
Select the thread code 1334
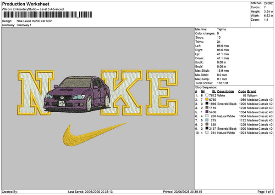pos(242,112)
